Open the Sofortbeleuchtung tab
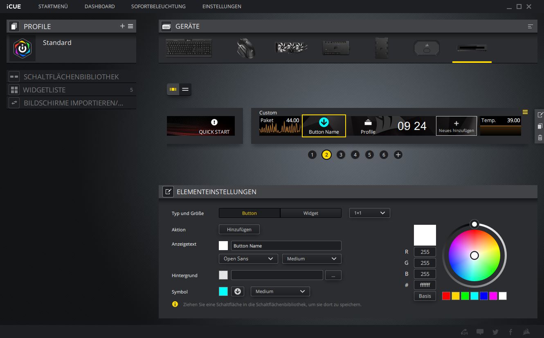This screenshot has height=338, width=544. (158, 7)
